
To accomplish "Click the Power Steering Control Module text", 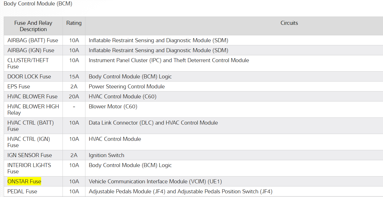I will pos(127,86).
